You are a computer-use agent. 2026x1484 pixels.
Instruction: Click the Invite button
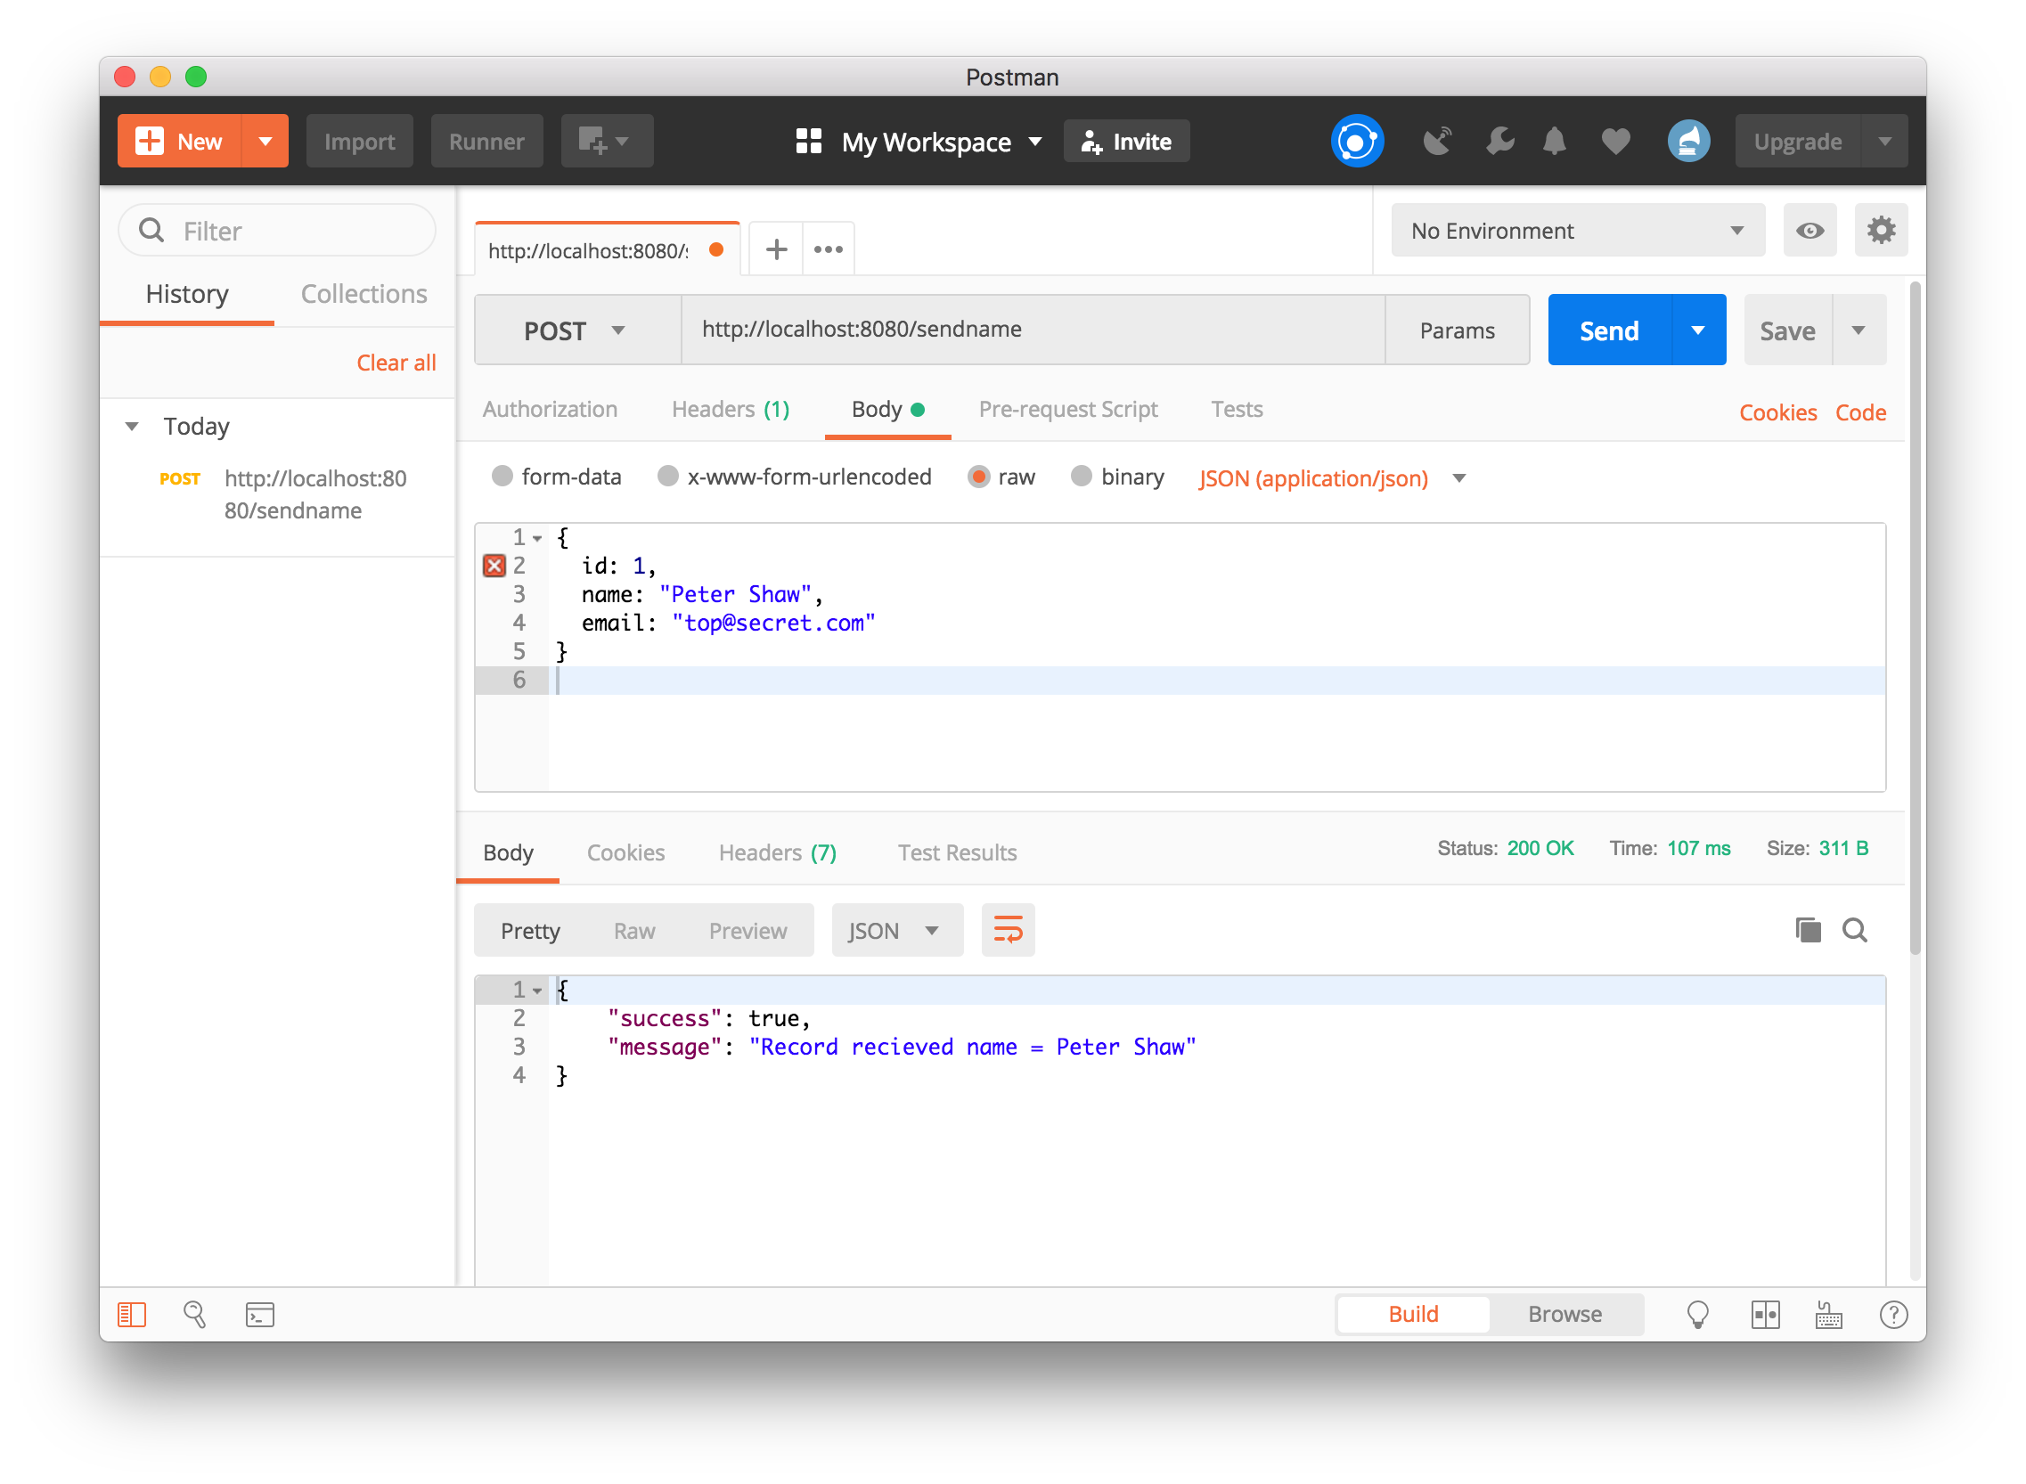click(x=1126, y=141)
